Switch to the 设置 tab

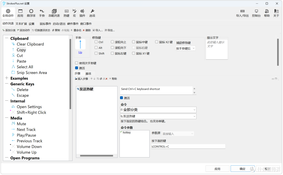pos(31,24)
